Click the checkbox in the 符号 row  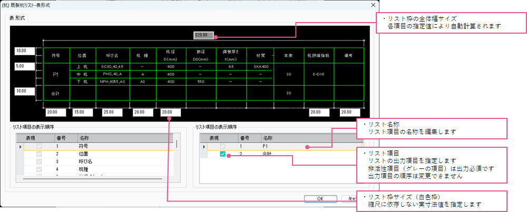click(x=39, y=145)
